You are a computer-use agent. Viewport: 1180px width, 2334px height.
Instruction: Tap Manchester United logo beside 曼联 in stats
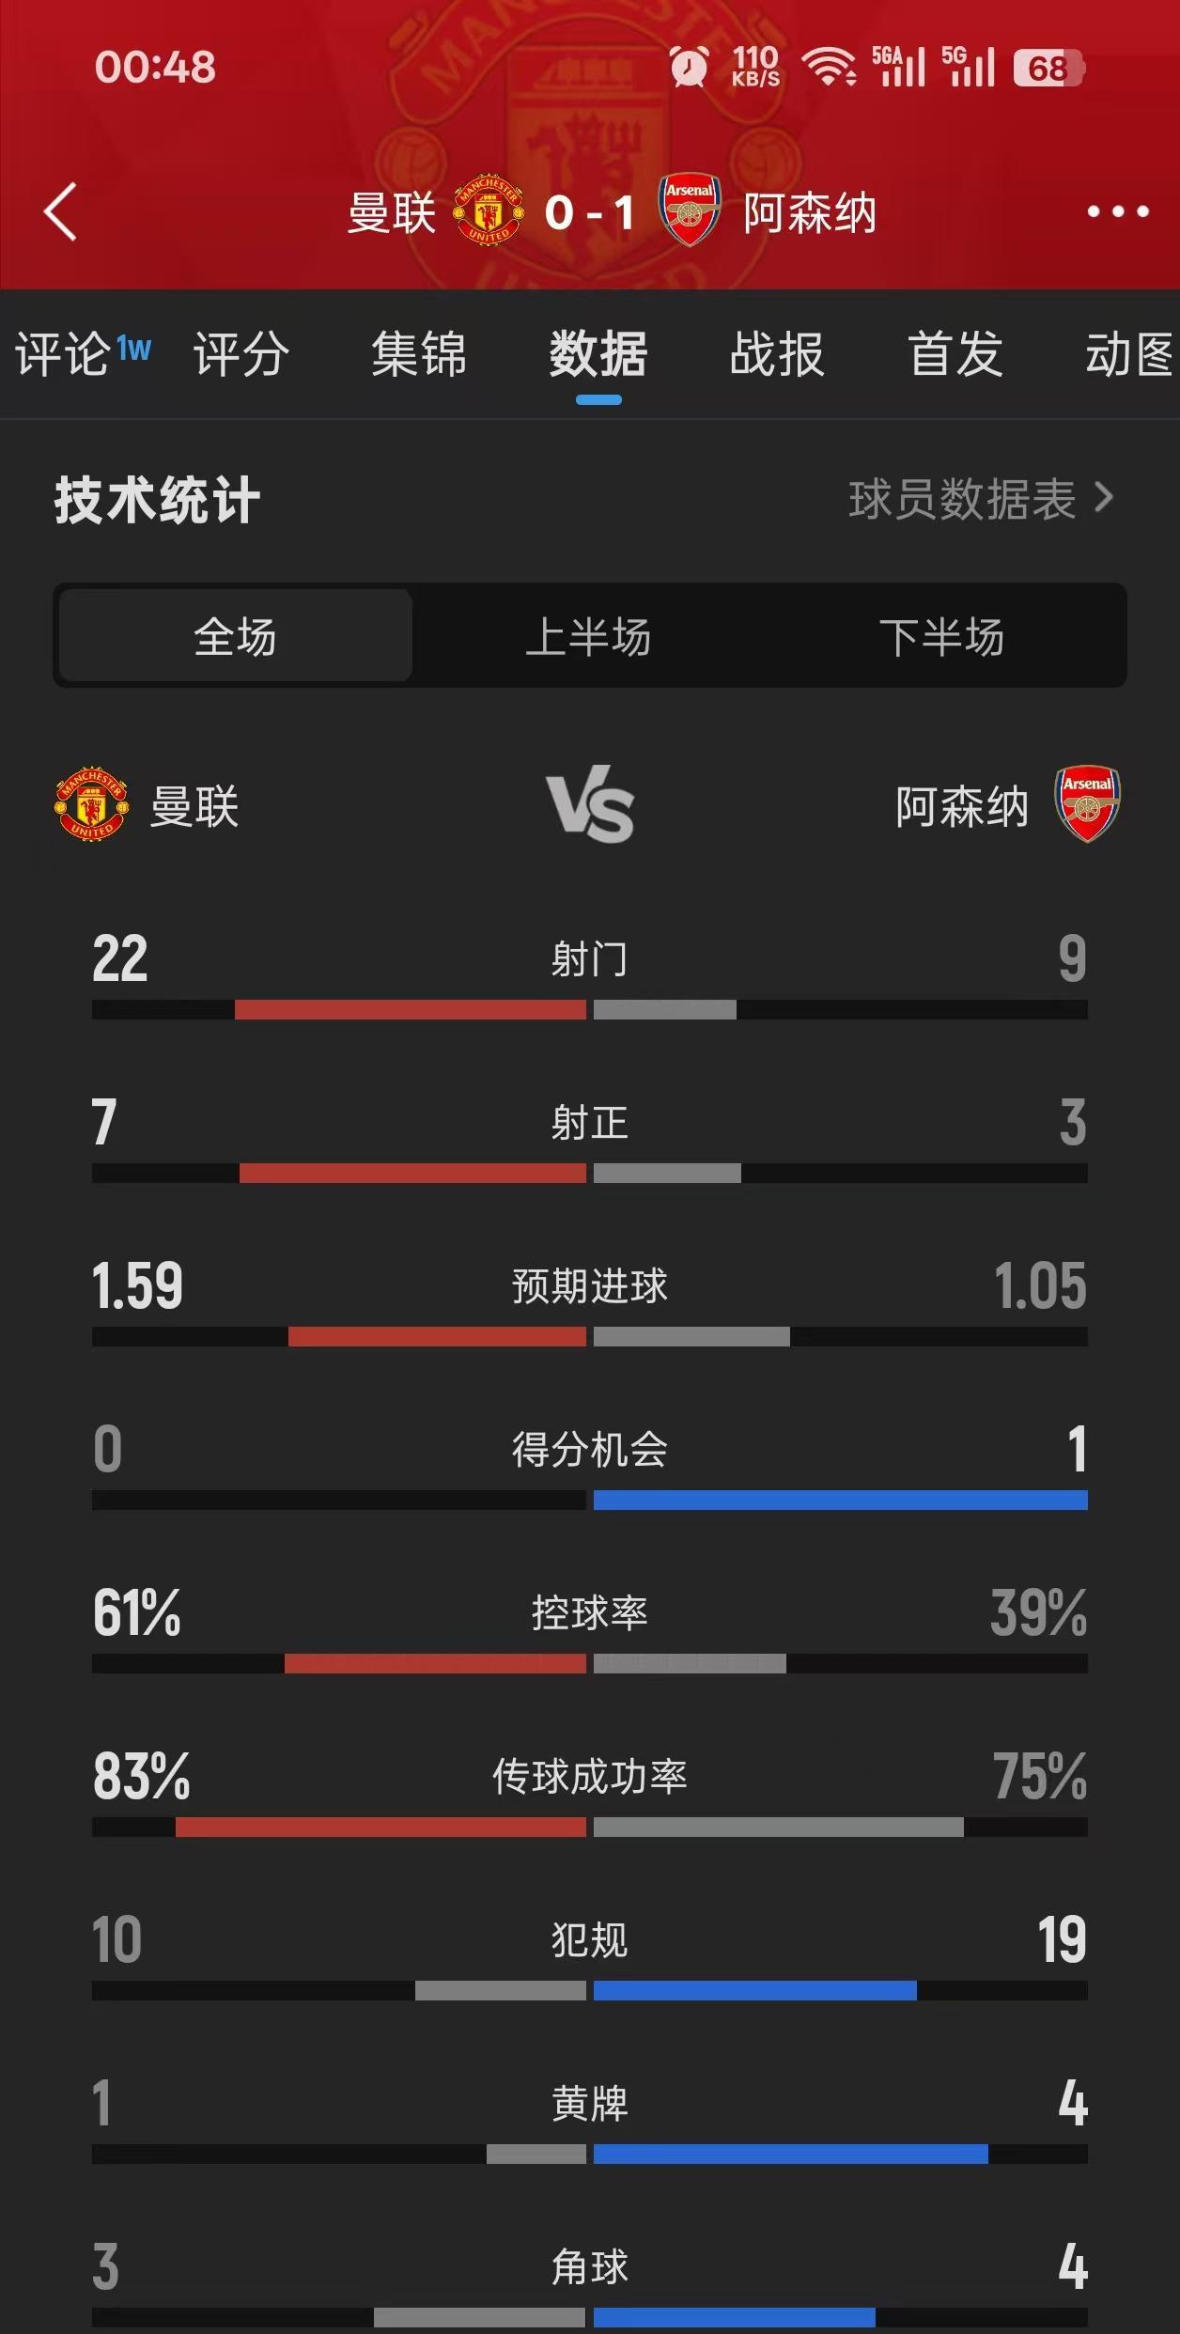pos(91,804)
